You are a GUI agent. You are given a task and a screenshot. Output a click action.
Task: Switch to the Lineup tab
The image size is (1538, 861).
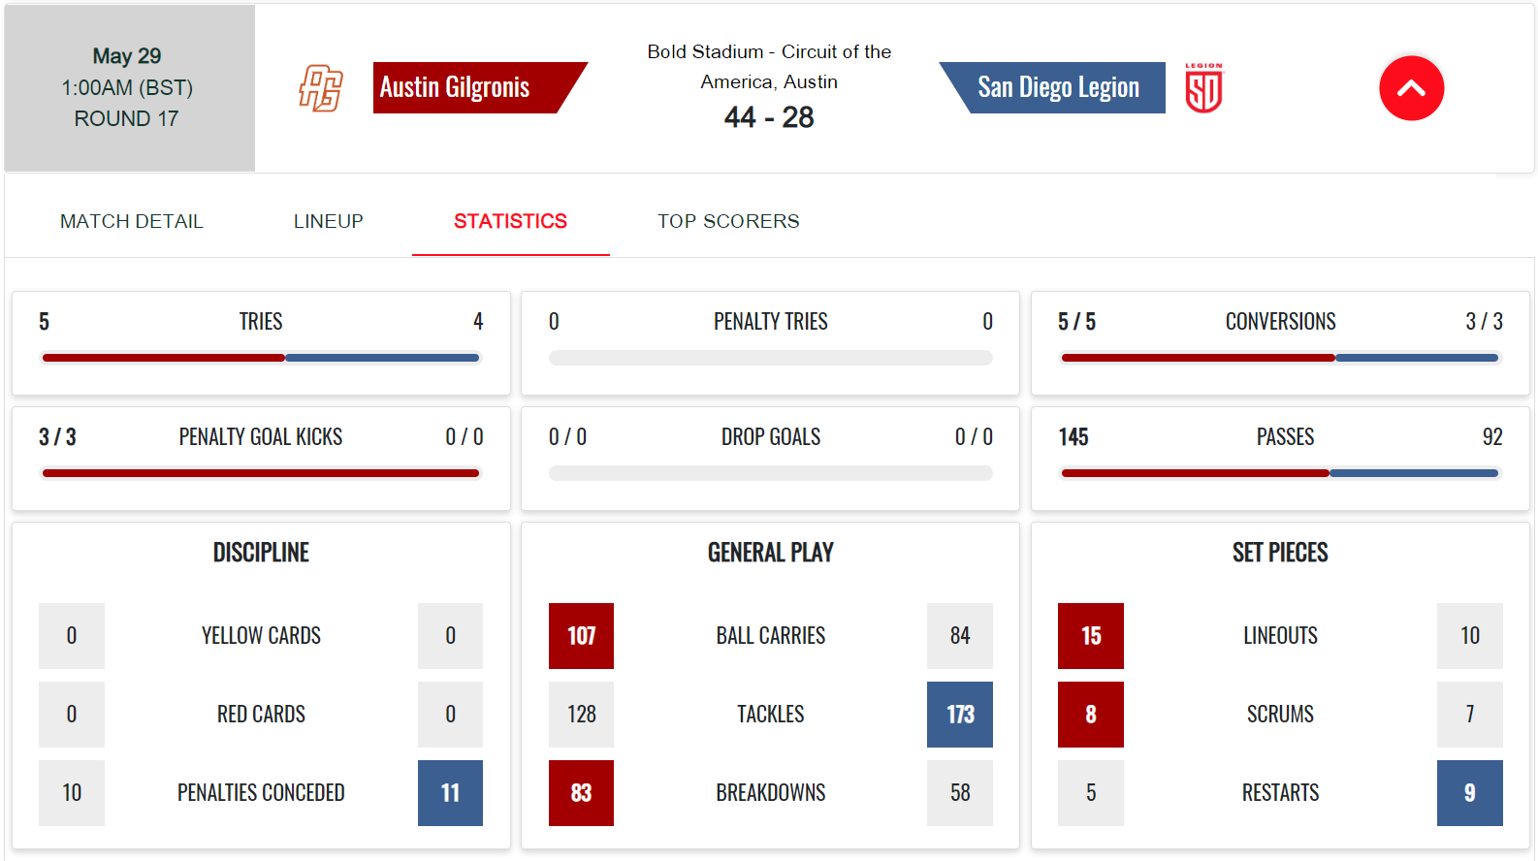click(329, 221)
